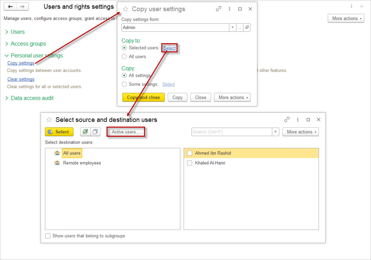Image resolution: width=371 pixels, height=260 pixels.
Task: Uncheck all users toolbar icon
Action: click(95, 132)
